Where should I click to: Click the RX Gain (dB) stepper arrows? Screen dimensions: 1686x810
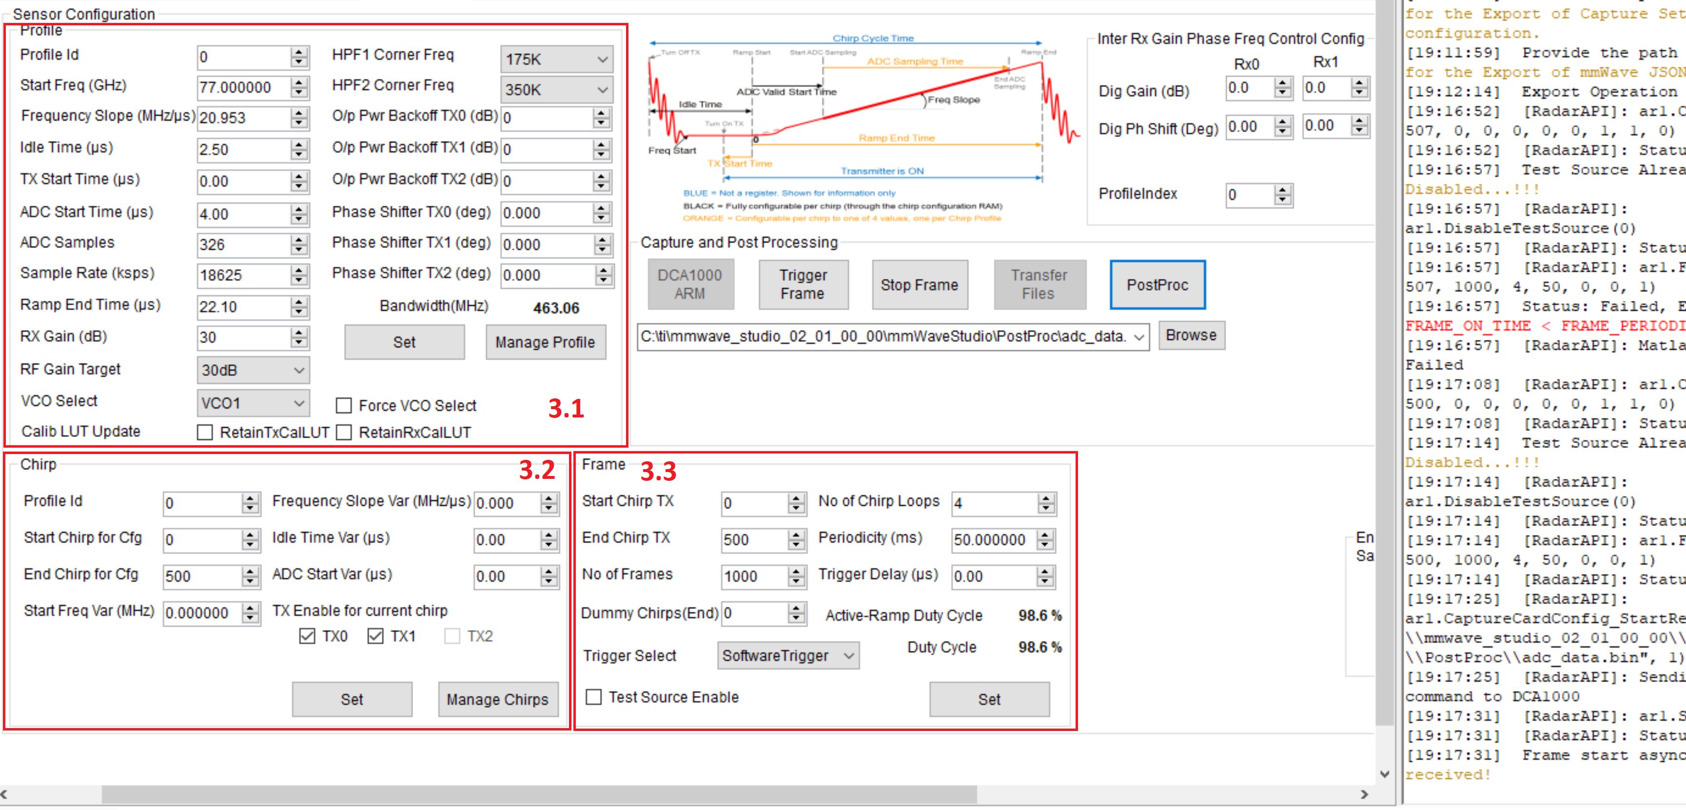coord(299,337)
